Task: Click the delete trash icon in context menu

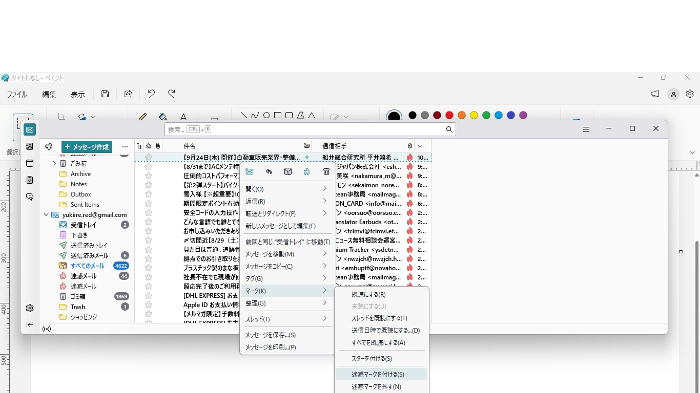Action: coord(326,171)
